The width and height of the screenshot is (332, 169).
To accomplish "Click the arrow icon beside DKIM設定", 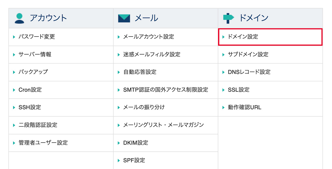I will 119,143.
